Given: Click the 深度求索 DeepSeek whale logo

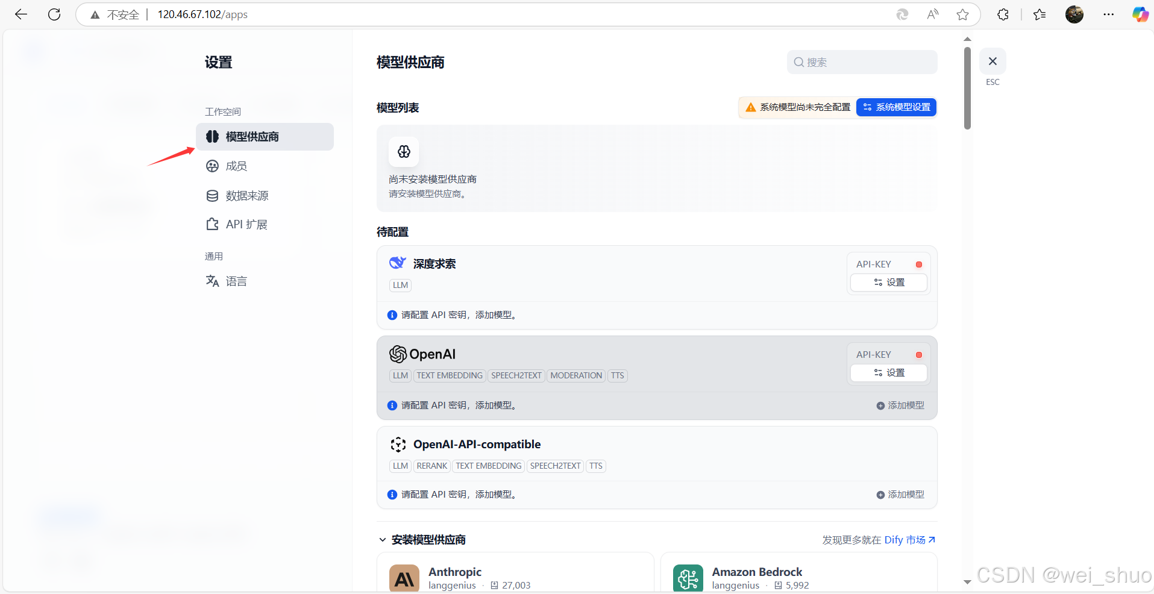Looking at the screenshot, I should click(397, 263).
